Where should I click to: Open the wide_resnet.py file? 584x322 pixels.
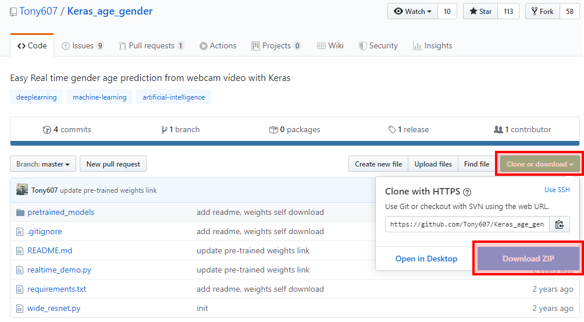point(54,308)
